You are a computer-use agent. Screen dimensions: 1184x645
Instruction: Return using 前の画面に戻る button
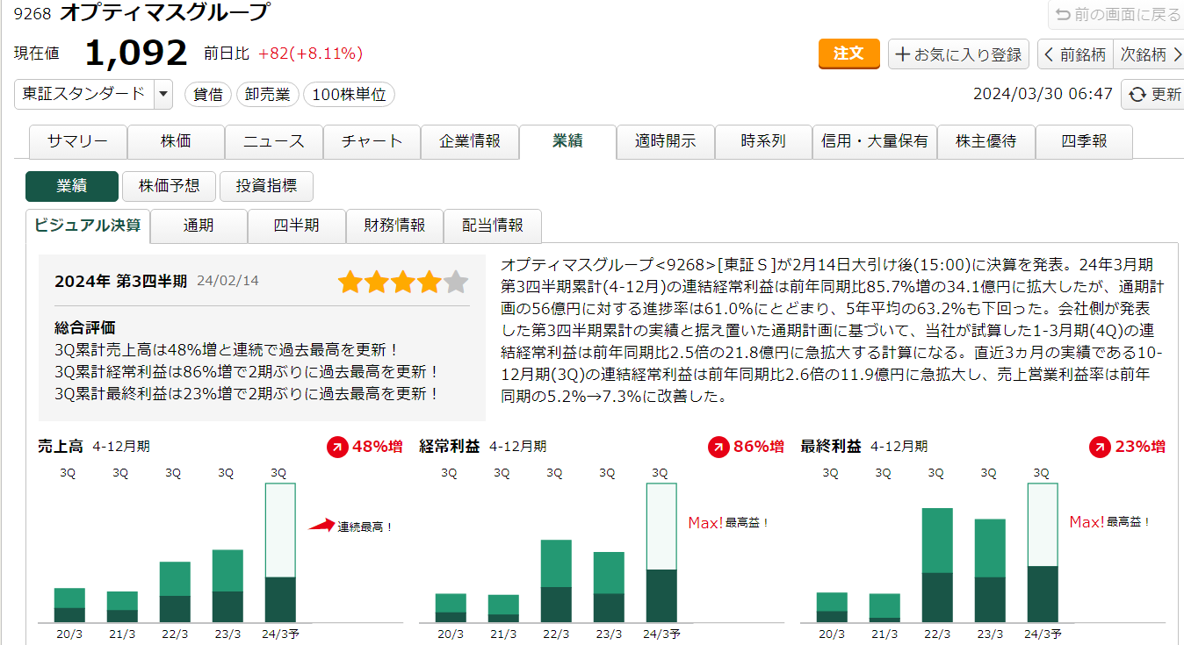coord(1116,15)
